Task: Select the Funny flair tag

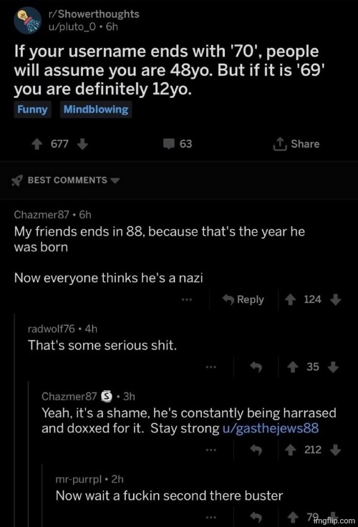Action: tap(33, 110)
